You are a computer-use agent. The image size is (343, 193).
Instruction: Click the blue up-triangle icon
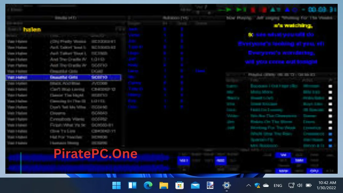click(x=287, y=10)
